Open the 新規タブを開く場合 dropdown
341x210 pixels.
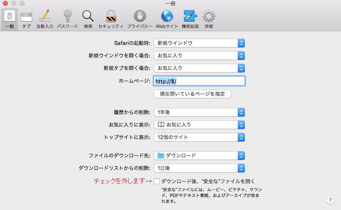[x=199, y=68]
